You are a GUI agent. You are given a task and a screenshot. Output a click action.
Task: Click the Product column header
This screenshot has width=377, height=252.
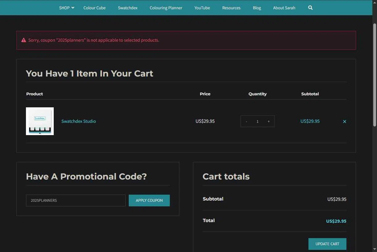coord(35,94)
